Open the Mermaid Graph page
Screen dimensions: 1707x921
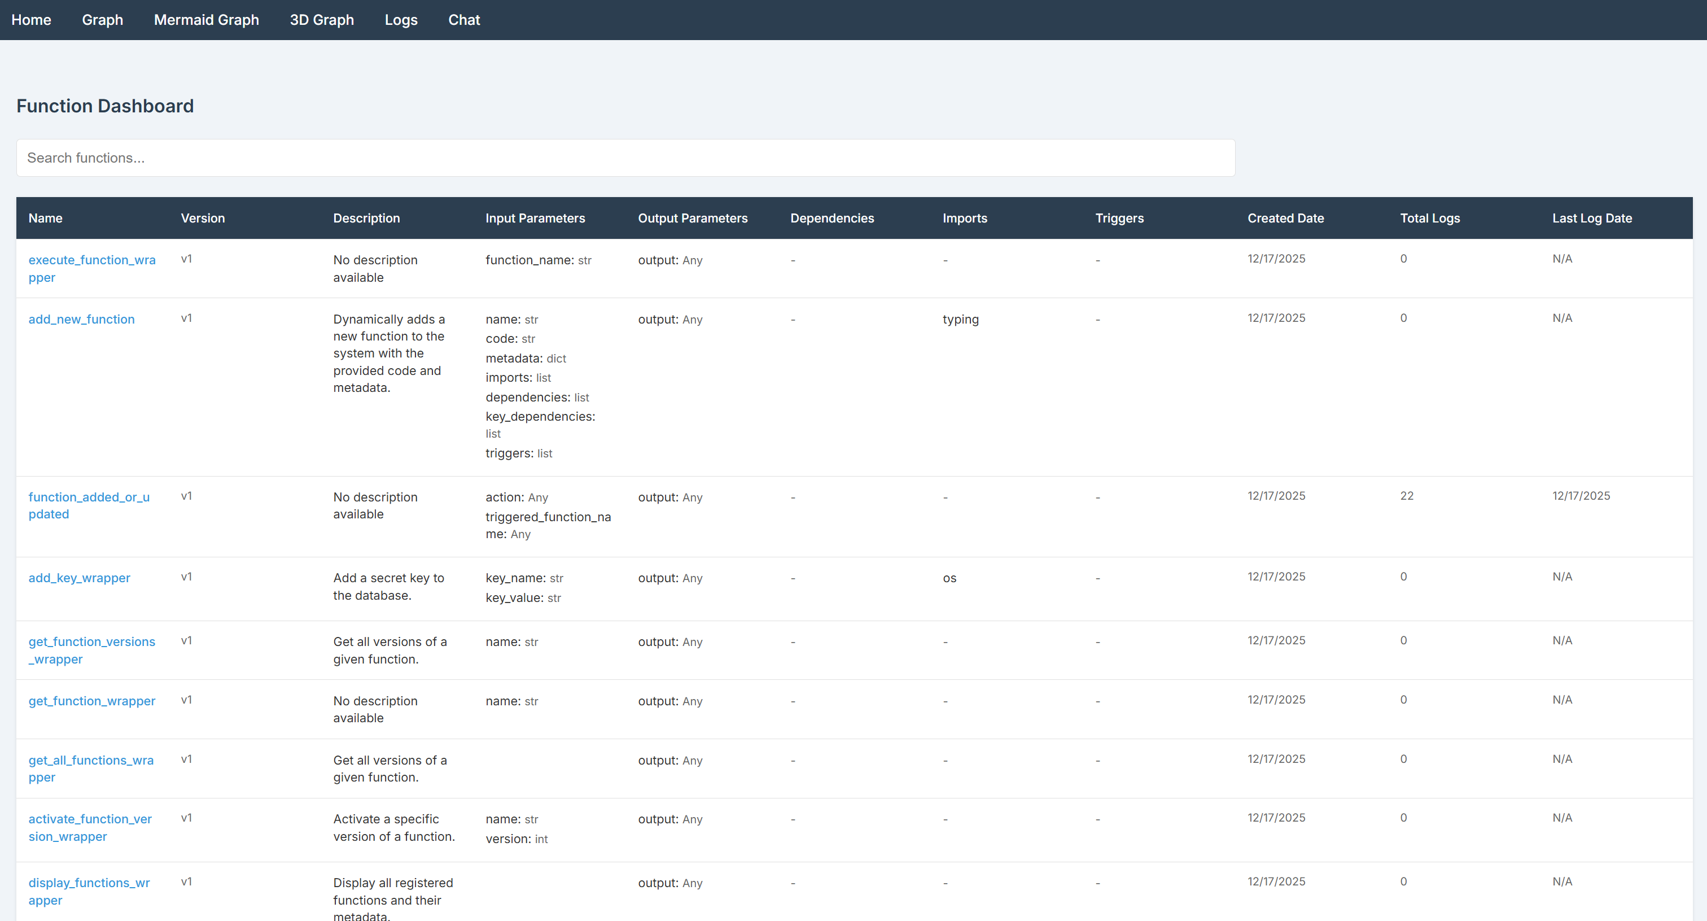click(206, 20)
